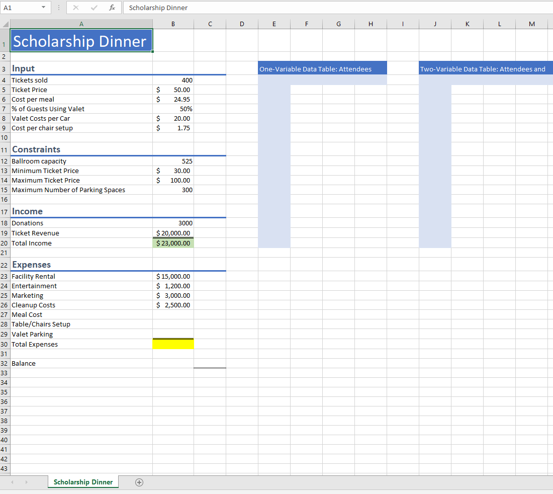Click the Insert Function fx icon
553x494 pixels.
[x=112, y=8]
